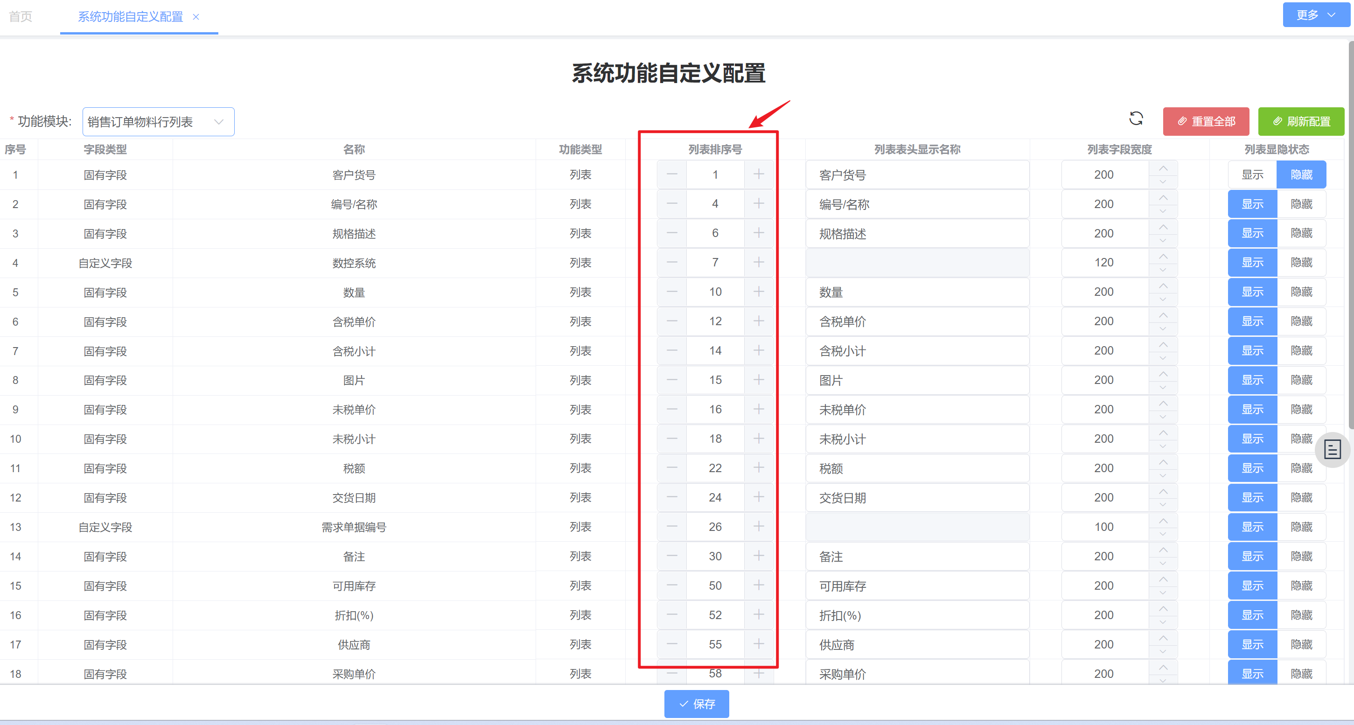Increase sort number for 未税单价 row
Image resolution: width=1354 pixels, height=725 pixels.
[759, 410]
